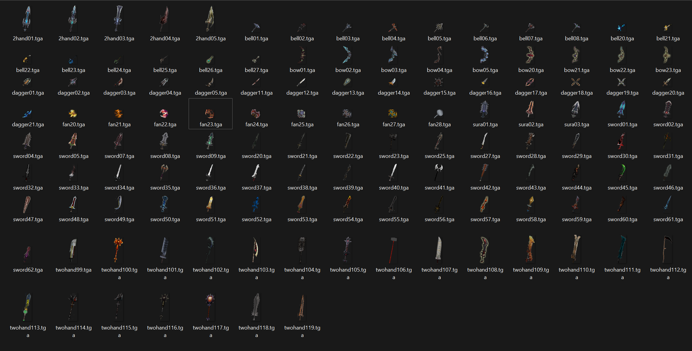Select the dagger15.tga icon
The width and height of the screenshot is (692, 351).
pyautogui.click(x=439, y=82)
